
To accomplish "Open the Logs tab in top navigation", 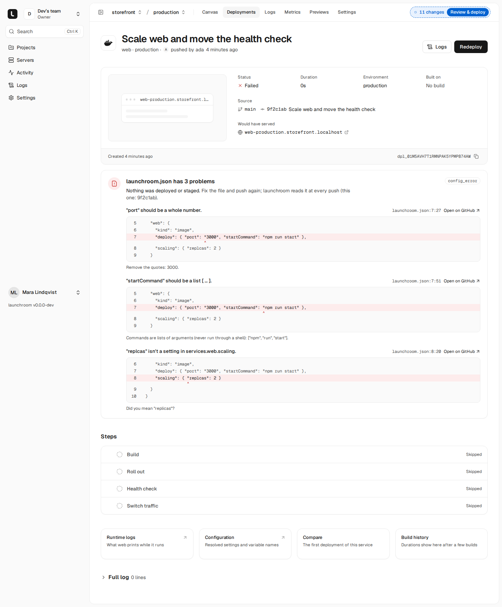I will 270,12.
